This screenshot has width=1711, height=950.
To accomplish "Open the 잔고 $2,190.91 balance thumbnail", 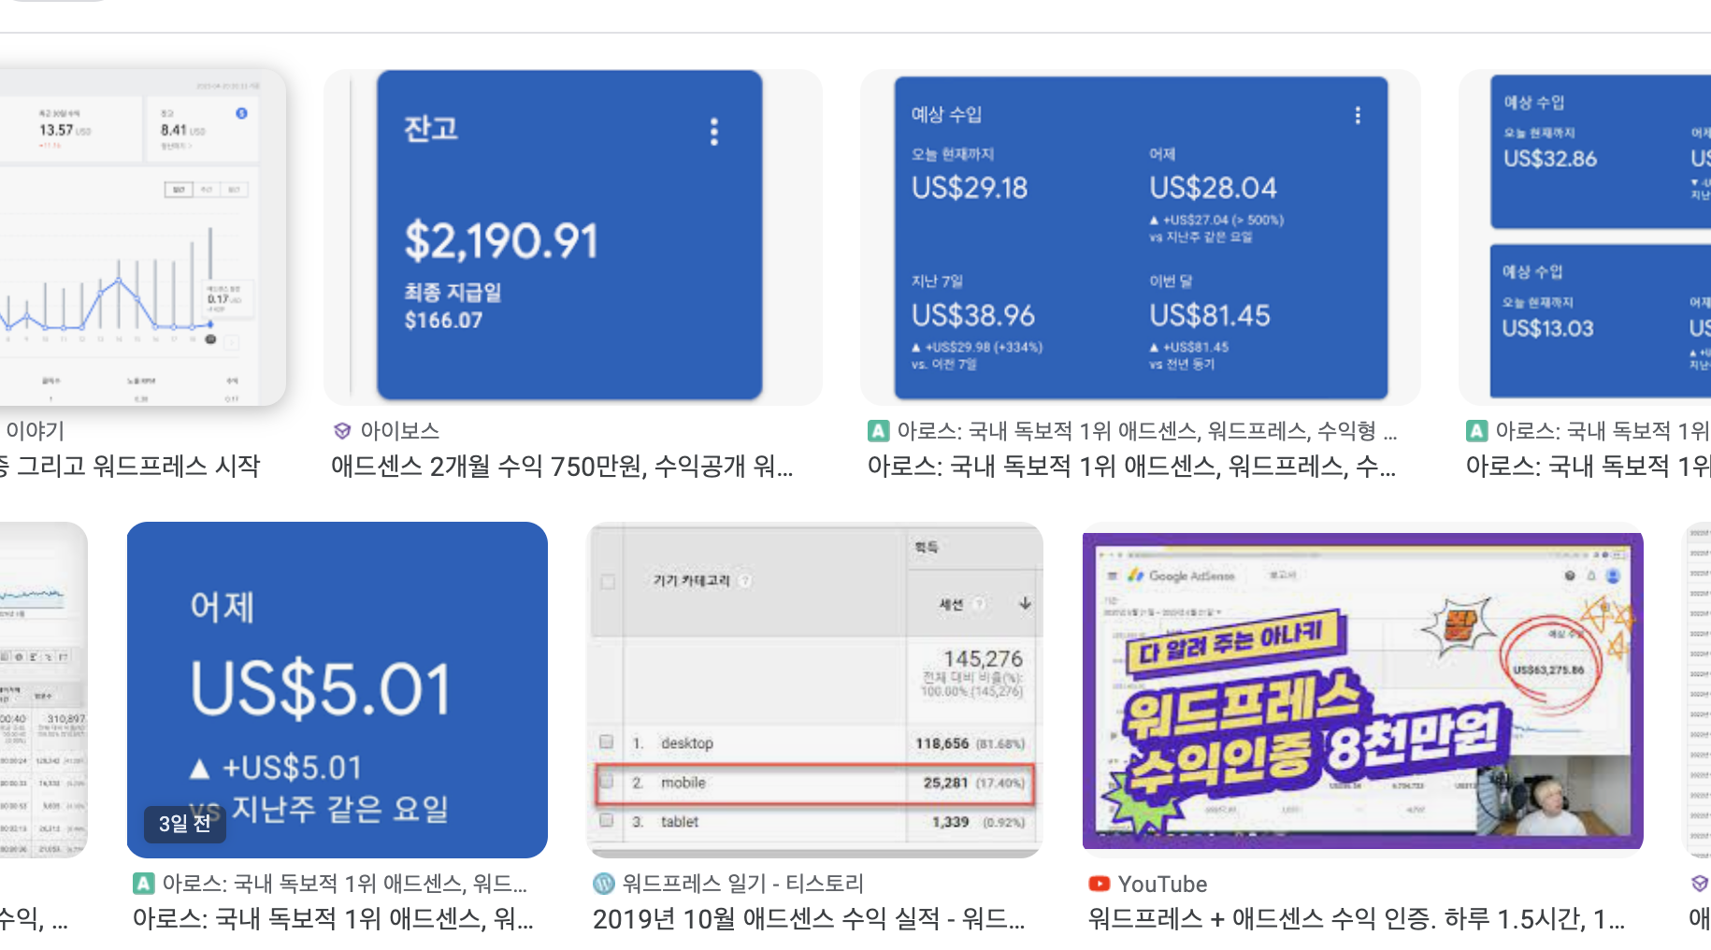I will click(x=572, y=237).
